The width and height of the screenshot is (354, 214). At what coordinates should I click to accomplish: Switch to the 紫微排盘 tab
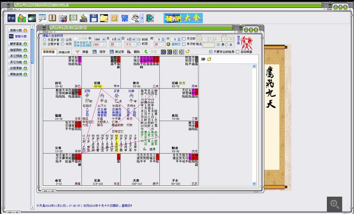pyautogui.click(x=49, y=52)
